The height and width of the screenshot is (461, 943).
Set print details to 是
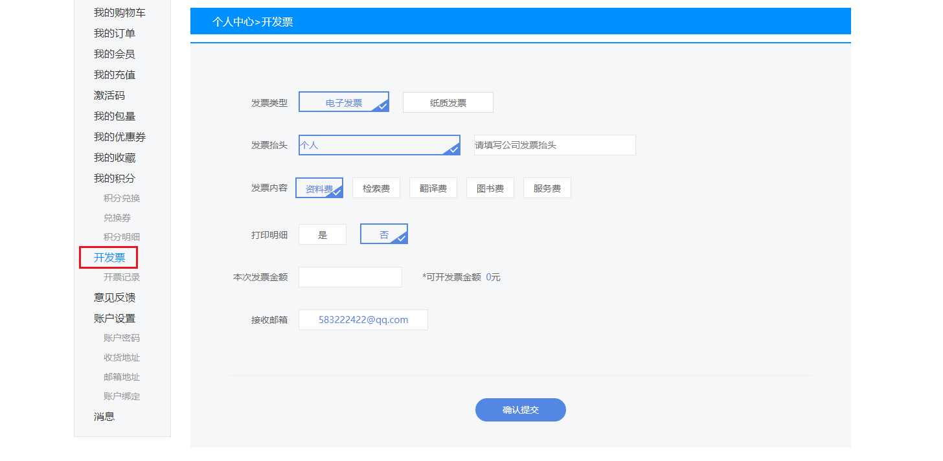pyautogui.click(x=323, y=234)
